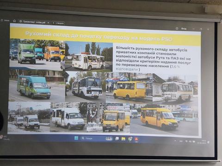This screenshot has height=166, width=222.
Task: Open the help question mark icon
Action: click(177, 29)
